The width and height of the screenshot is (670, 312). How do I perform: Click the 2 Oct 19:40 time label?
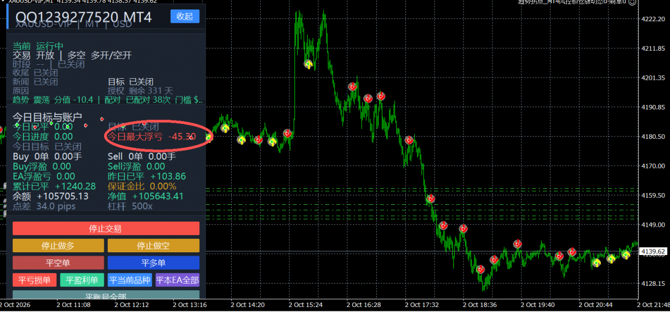pos(537,305)
